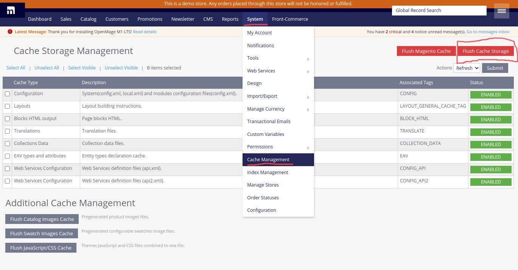Click the ENABLED status badge for Configuration

click(491, 95)
